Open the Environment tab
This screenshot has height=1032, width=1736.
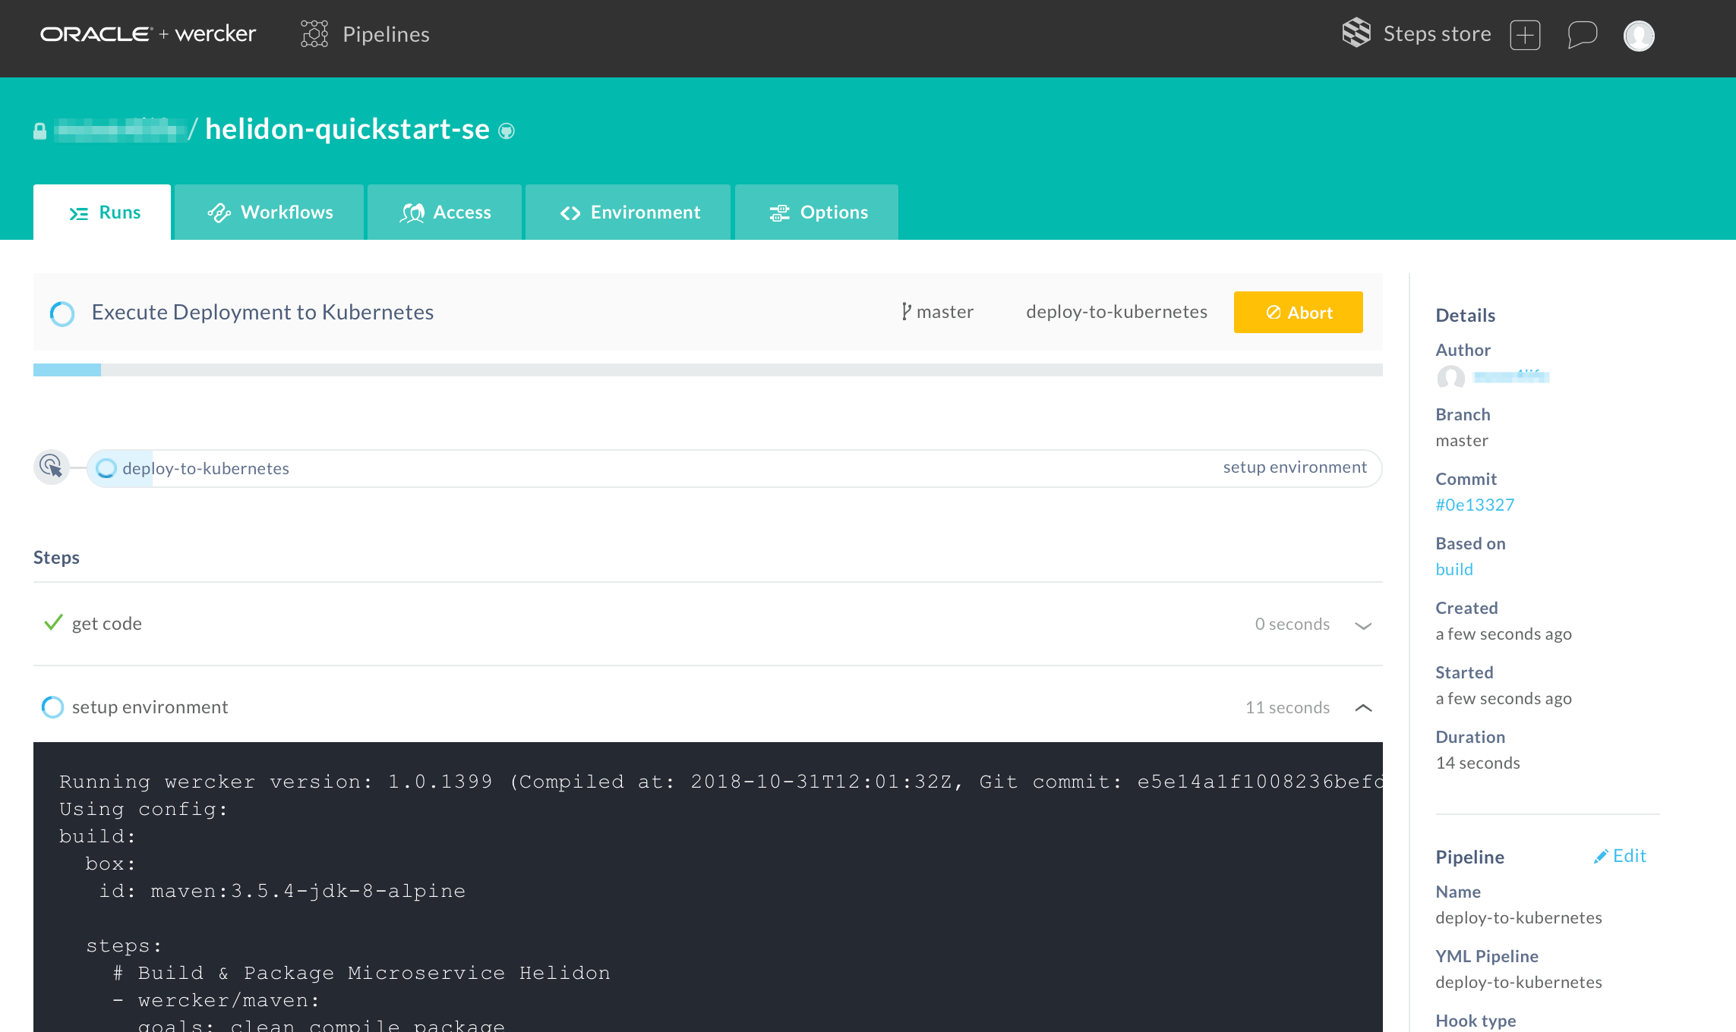pyautogui.click(x=629, y=212)
